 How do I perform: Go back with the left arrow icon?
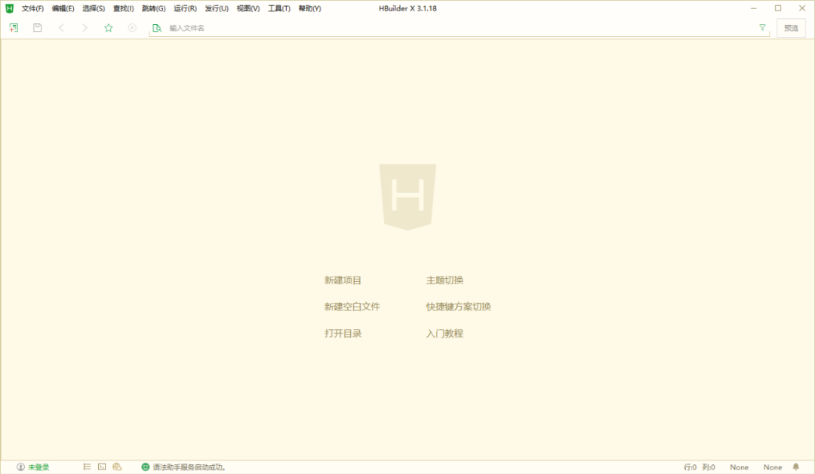click(61, 28)
